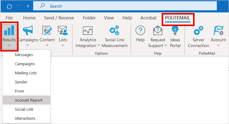Open the Quick Access Toolbar customize dropdown
This screenshot has height=124, width=229.
[x=28, y=6]
